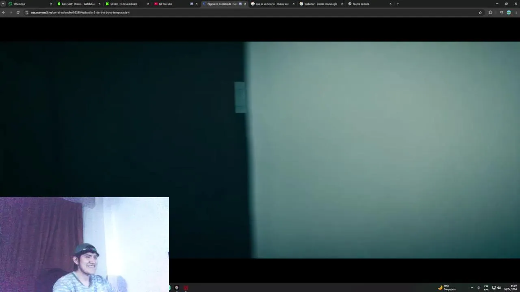Open the OBS app in the taskbar
Screen dimensions: 520x292
177,288
